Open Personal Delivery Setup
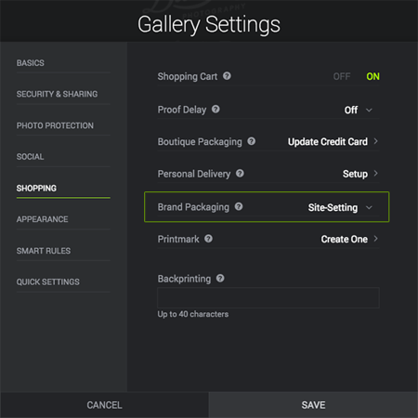This screenshot has height=418, width=418. click(x=360, y=174)
